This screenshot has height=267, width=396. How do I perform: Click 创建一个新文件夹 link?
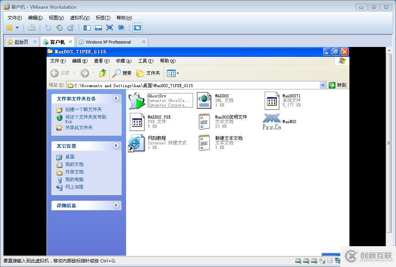click(x=83, y=109)
